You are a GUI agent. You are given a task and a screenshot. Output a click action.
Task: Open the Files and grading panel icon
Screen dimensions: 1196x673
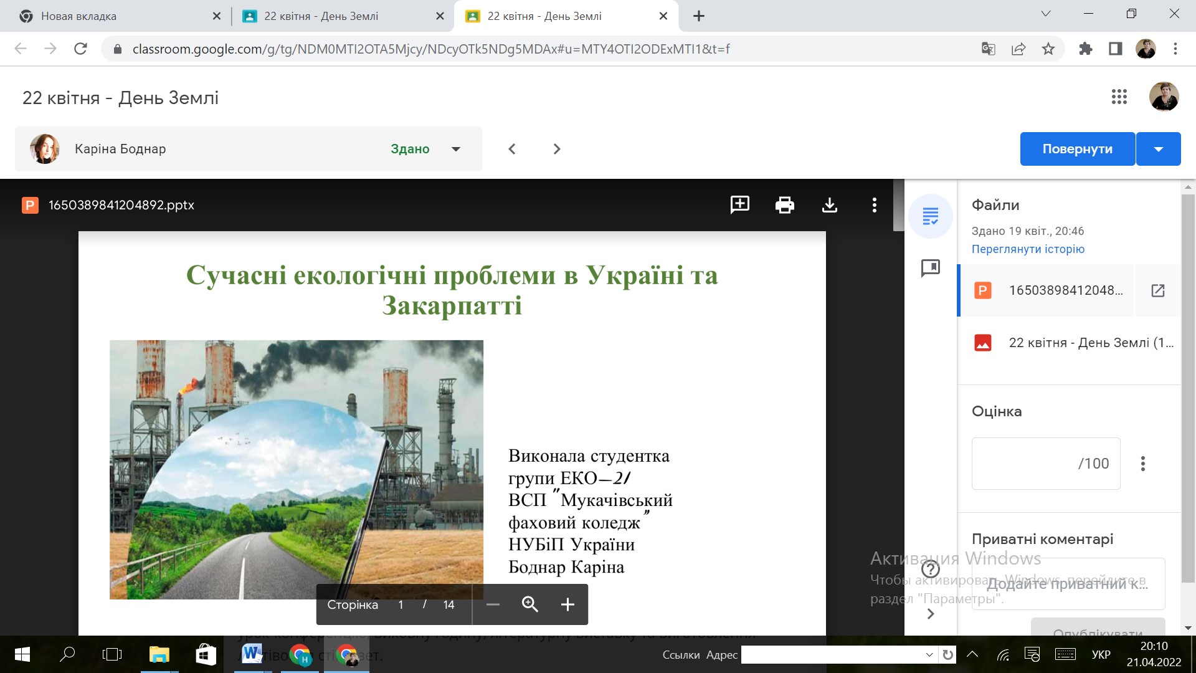click(x=931, y=216)
